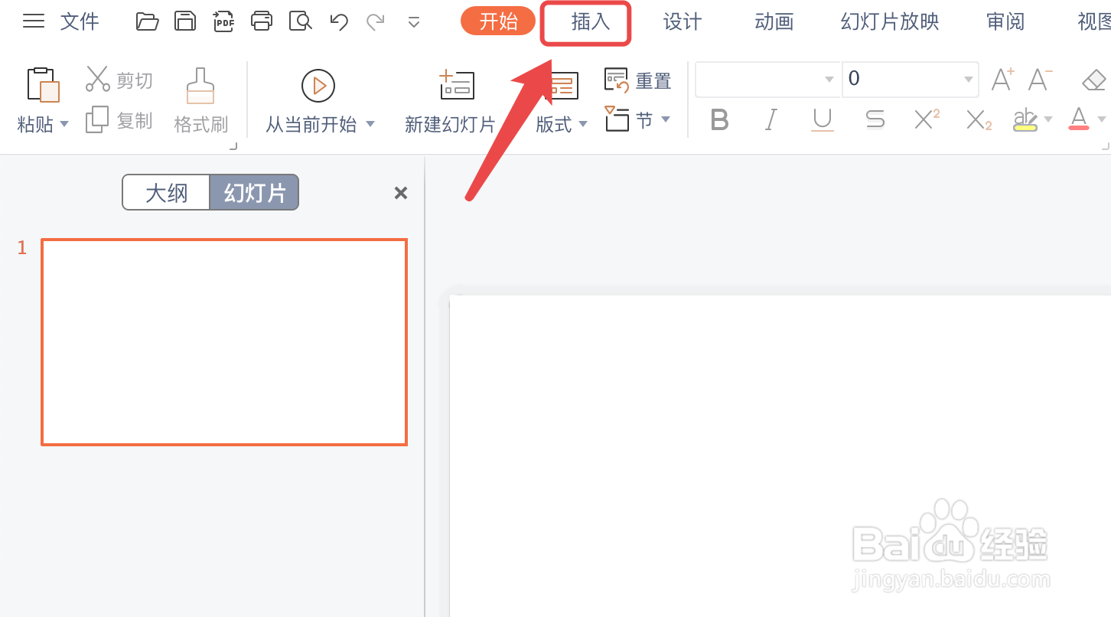
Task: Open print preview magnifier icon
Action: 300,21
